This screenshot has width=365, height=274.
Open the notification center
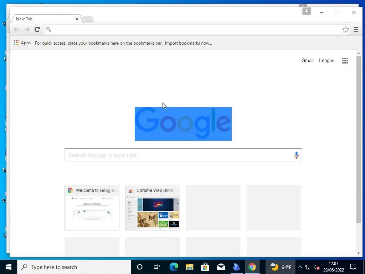353,267
